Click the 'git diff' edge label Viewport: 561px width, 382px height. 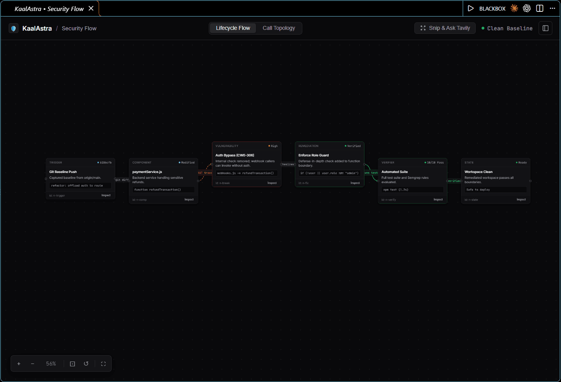(122, 180)
